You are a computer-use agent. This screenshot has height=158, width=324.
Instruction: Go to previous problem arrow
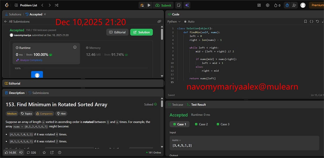point(42,5)
